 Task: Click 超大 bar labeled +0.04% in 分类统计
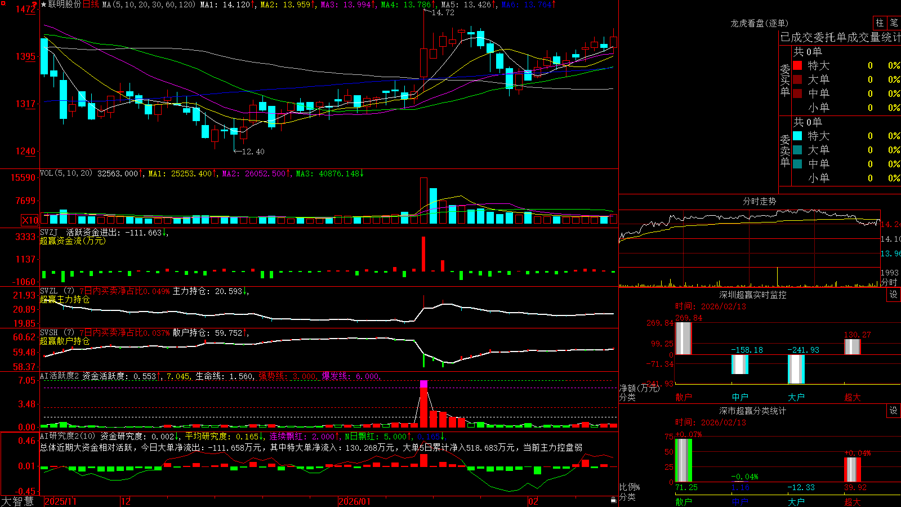coord(853,469)
